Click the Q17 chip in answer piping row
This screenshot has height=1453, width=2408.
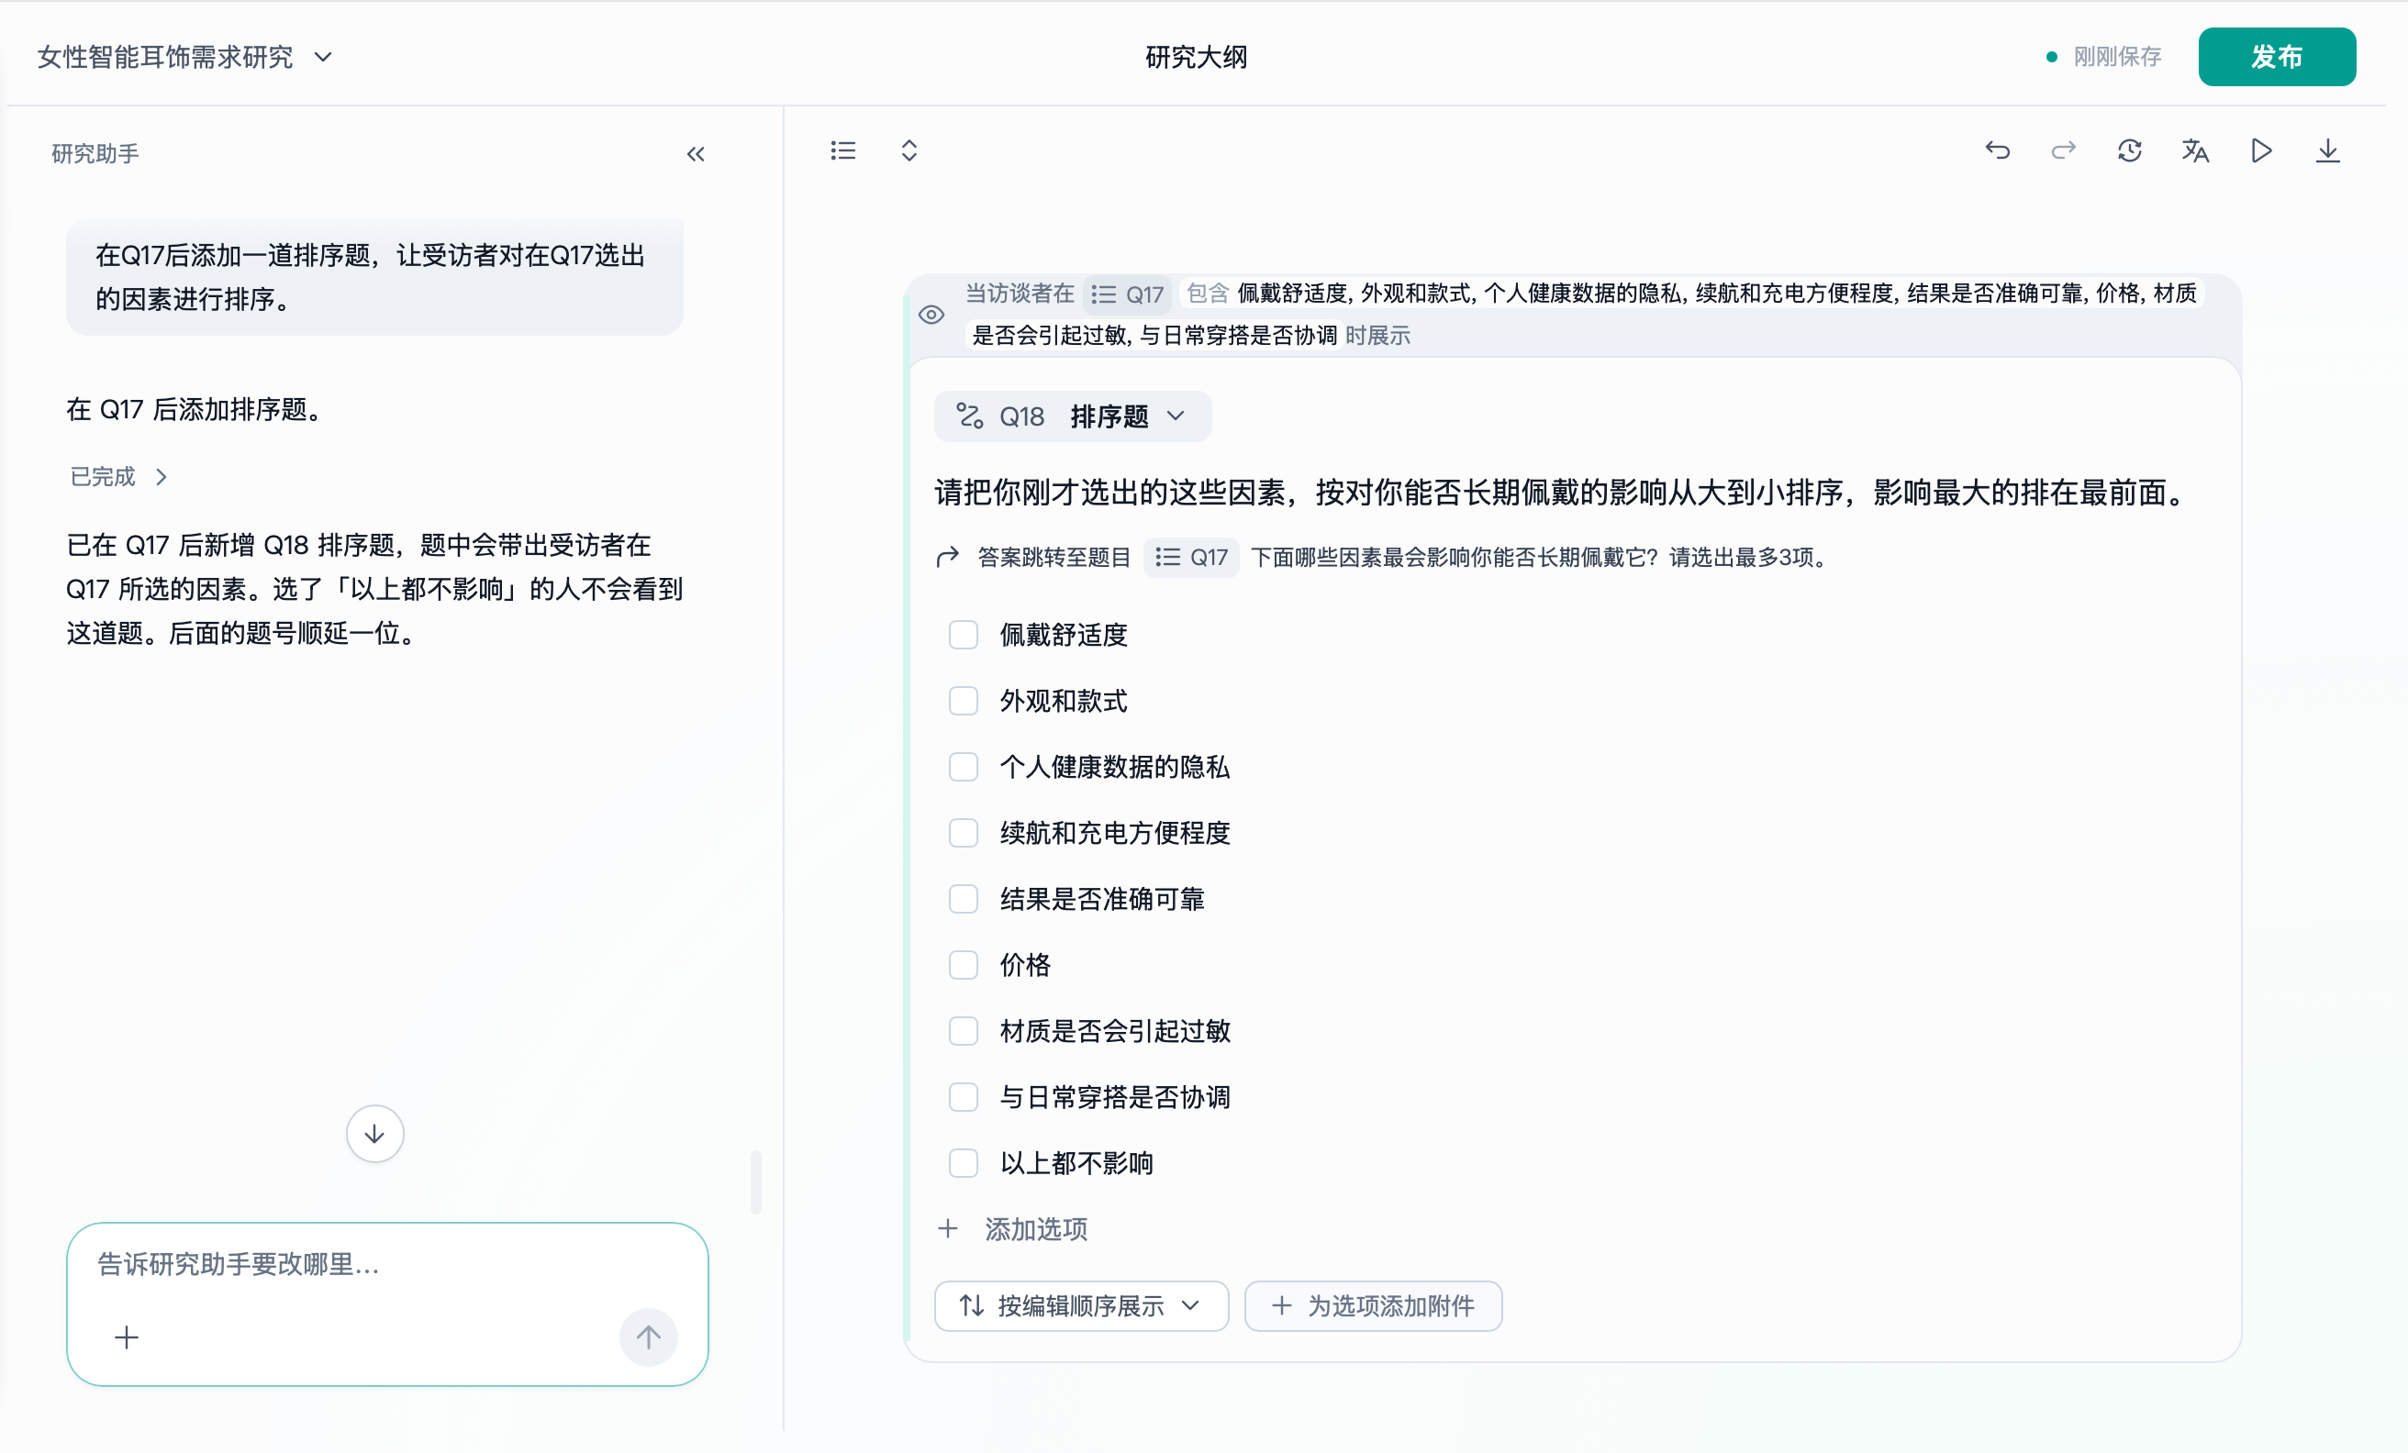point(1191,557)
